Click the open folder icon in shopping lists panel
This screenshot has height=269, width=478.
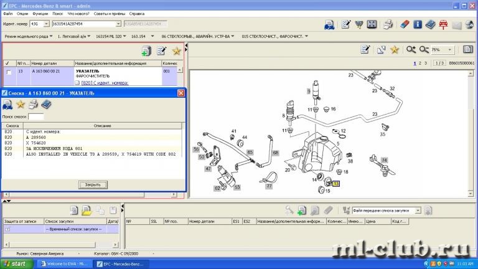coord(87,210)
